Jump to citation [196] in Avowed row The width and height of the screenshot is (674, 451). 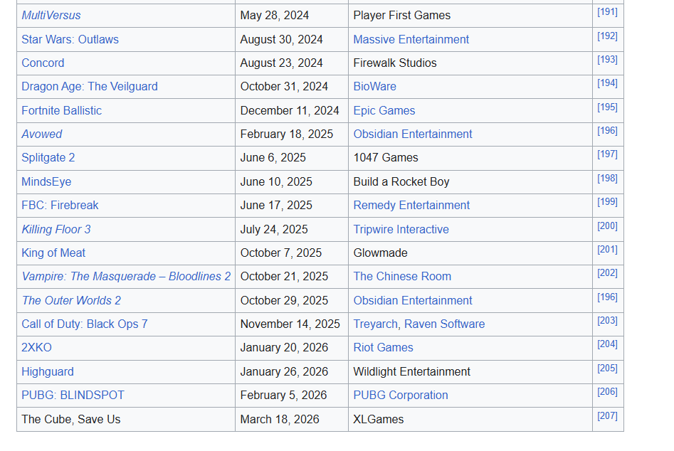pos(607,131)
